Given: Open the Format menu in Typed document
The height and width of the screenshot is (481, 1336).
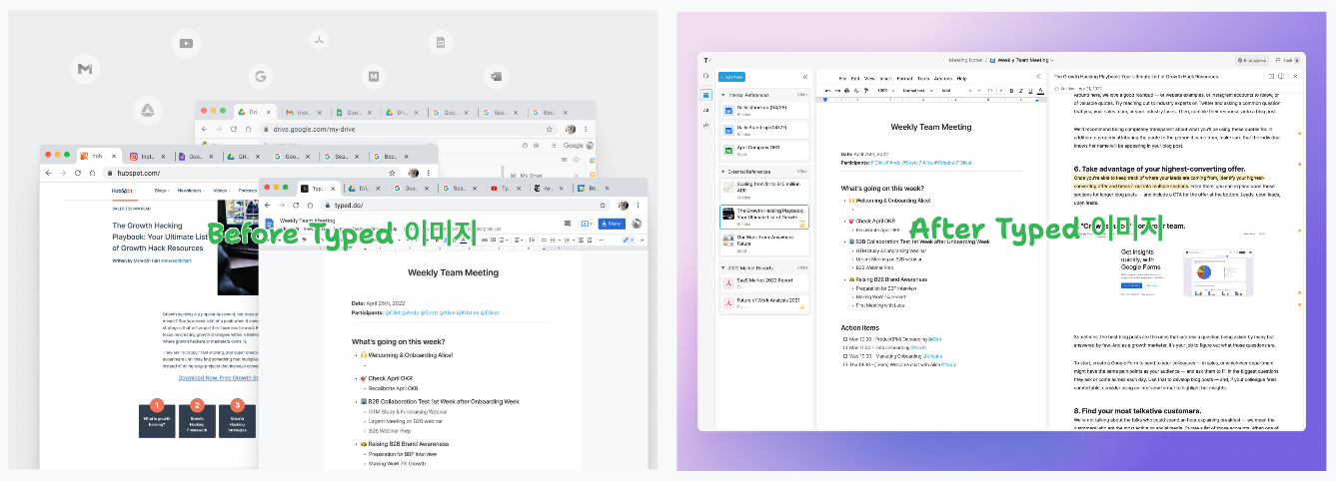Looking at the screenshot, I should [903, 78].
